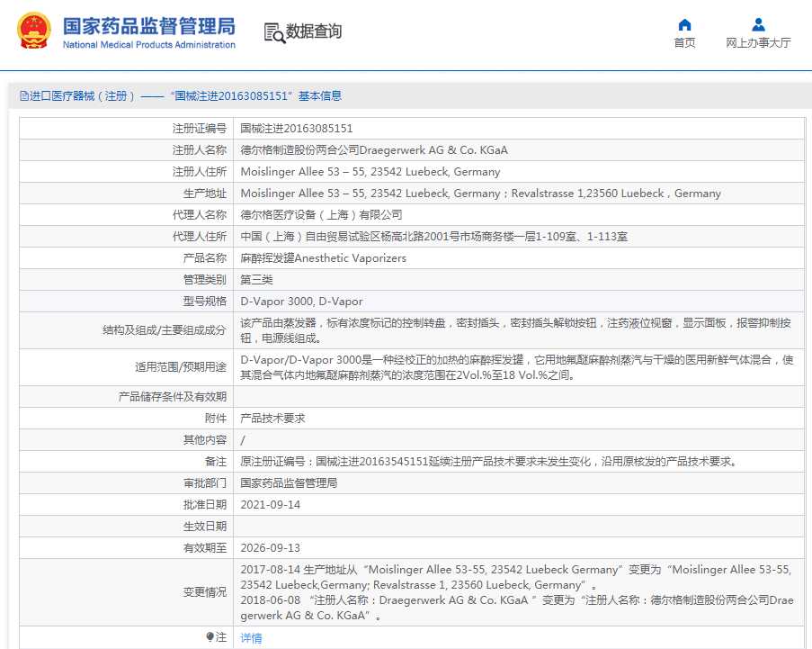This screenshot has width=812, height=649.
Task: Select attachment value 产品技术要求
Action: (272, 419)
